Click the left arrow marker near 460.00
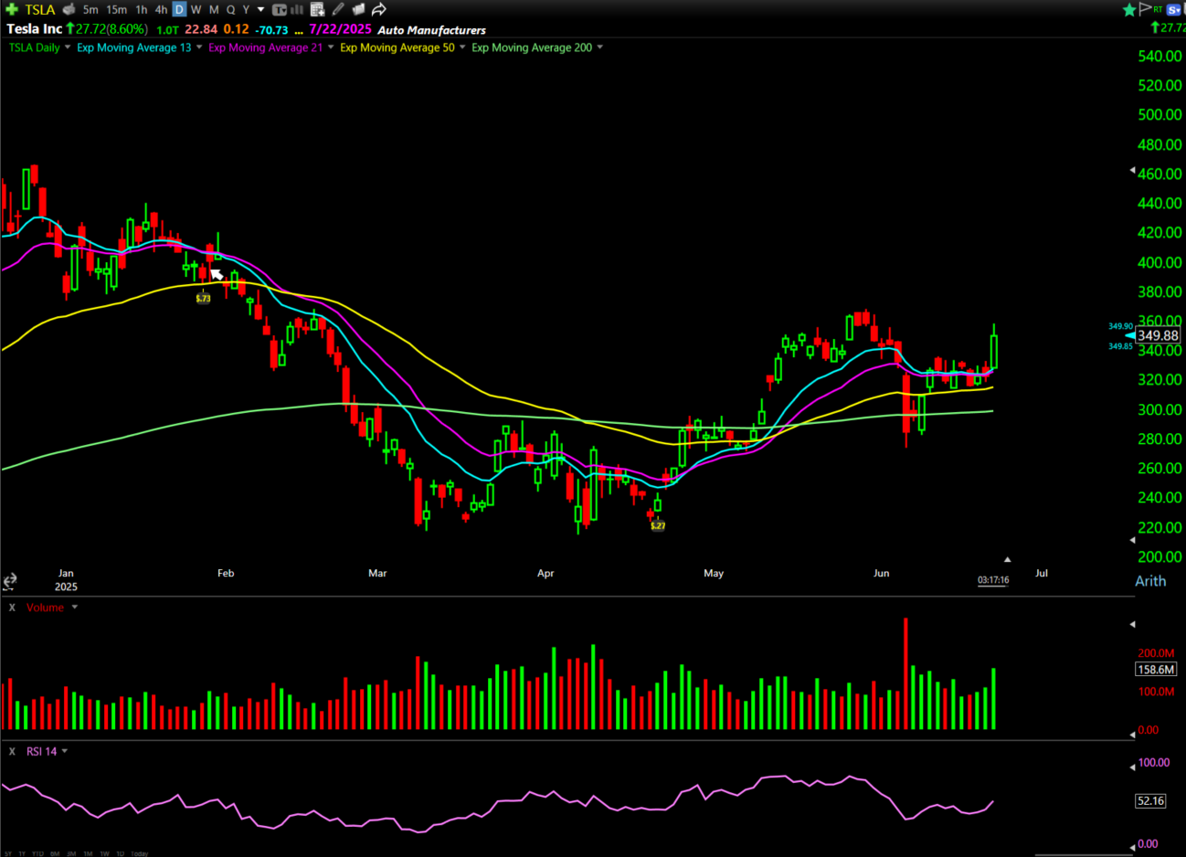 (x=1133, y=171)
